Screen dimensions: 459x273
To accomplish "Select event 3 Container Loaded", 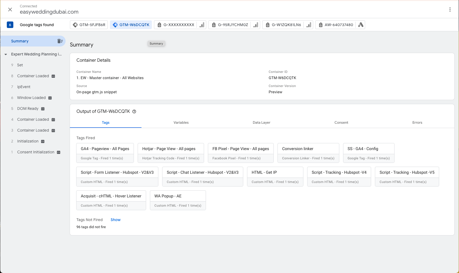I will [33, 130].
